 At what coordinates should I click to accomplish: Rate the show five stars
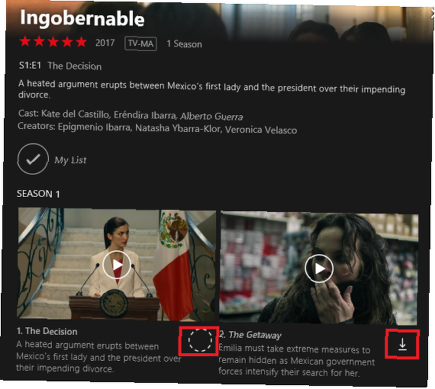click(x=81, y=42)
